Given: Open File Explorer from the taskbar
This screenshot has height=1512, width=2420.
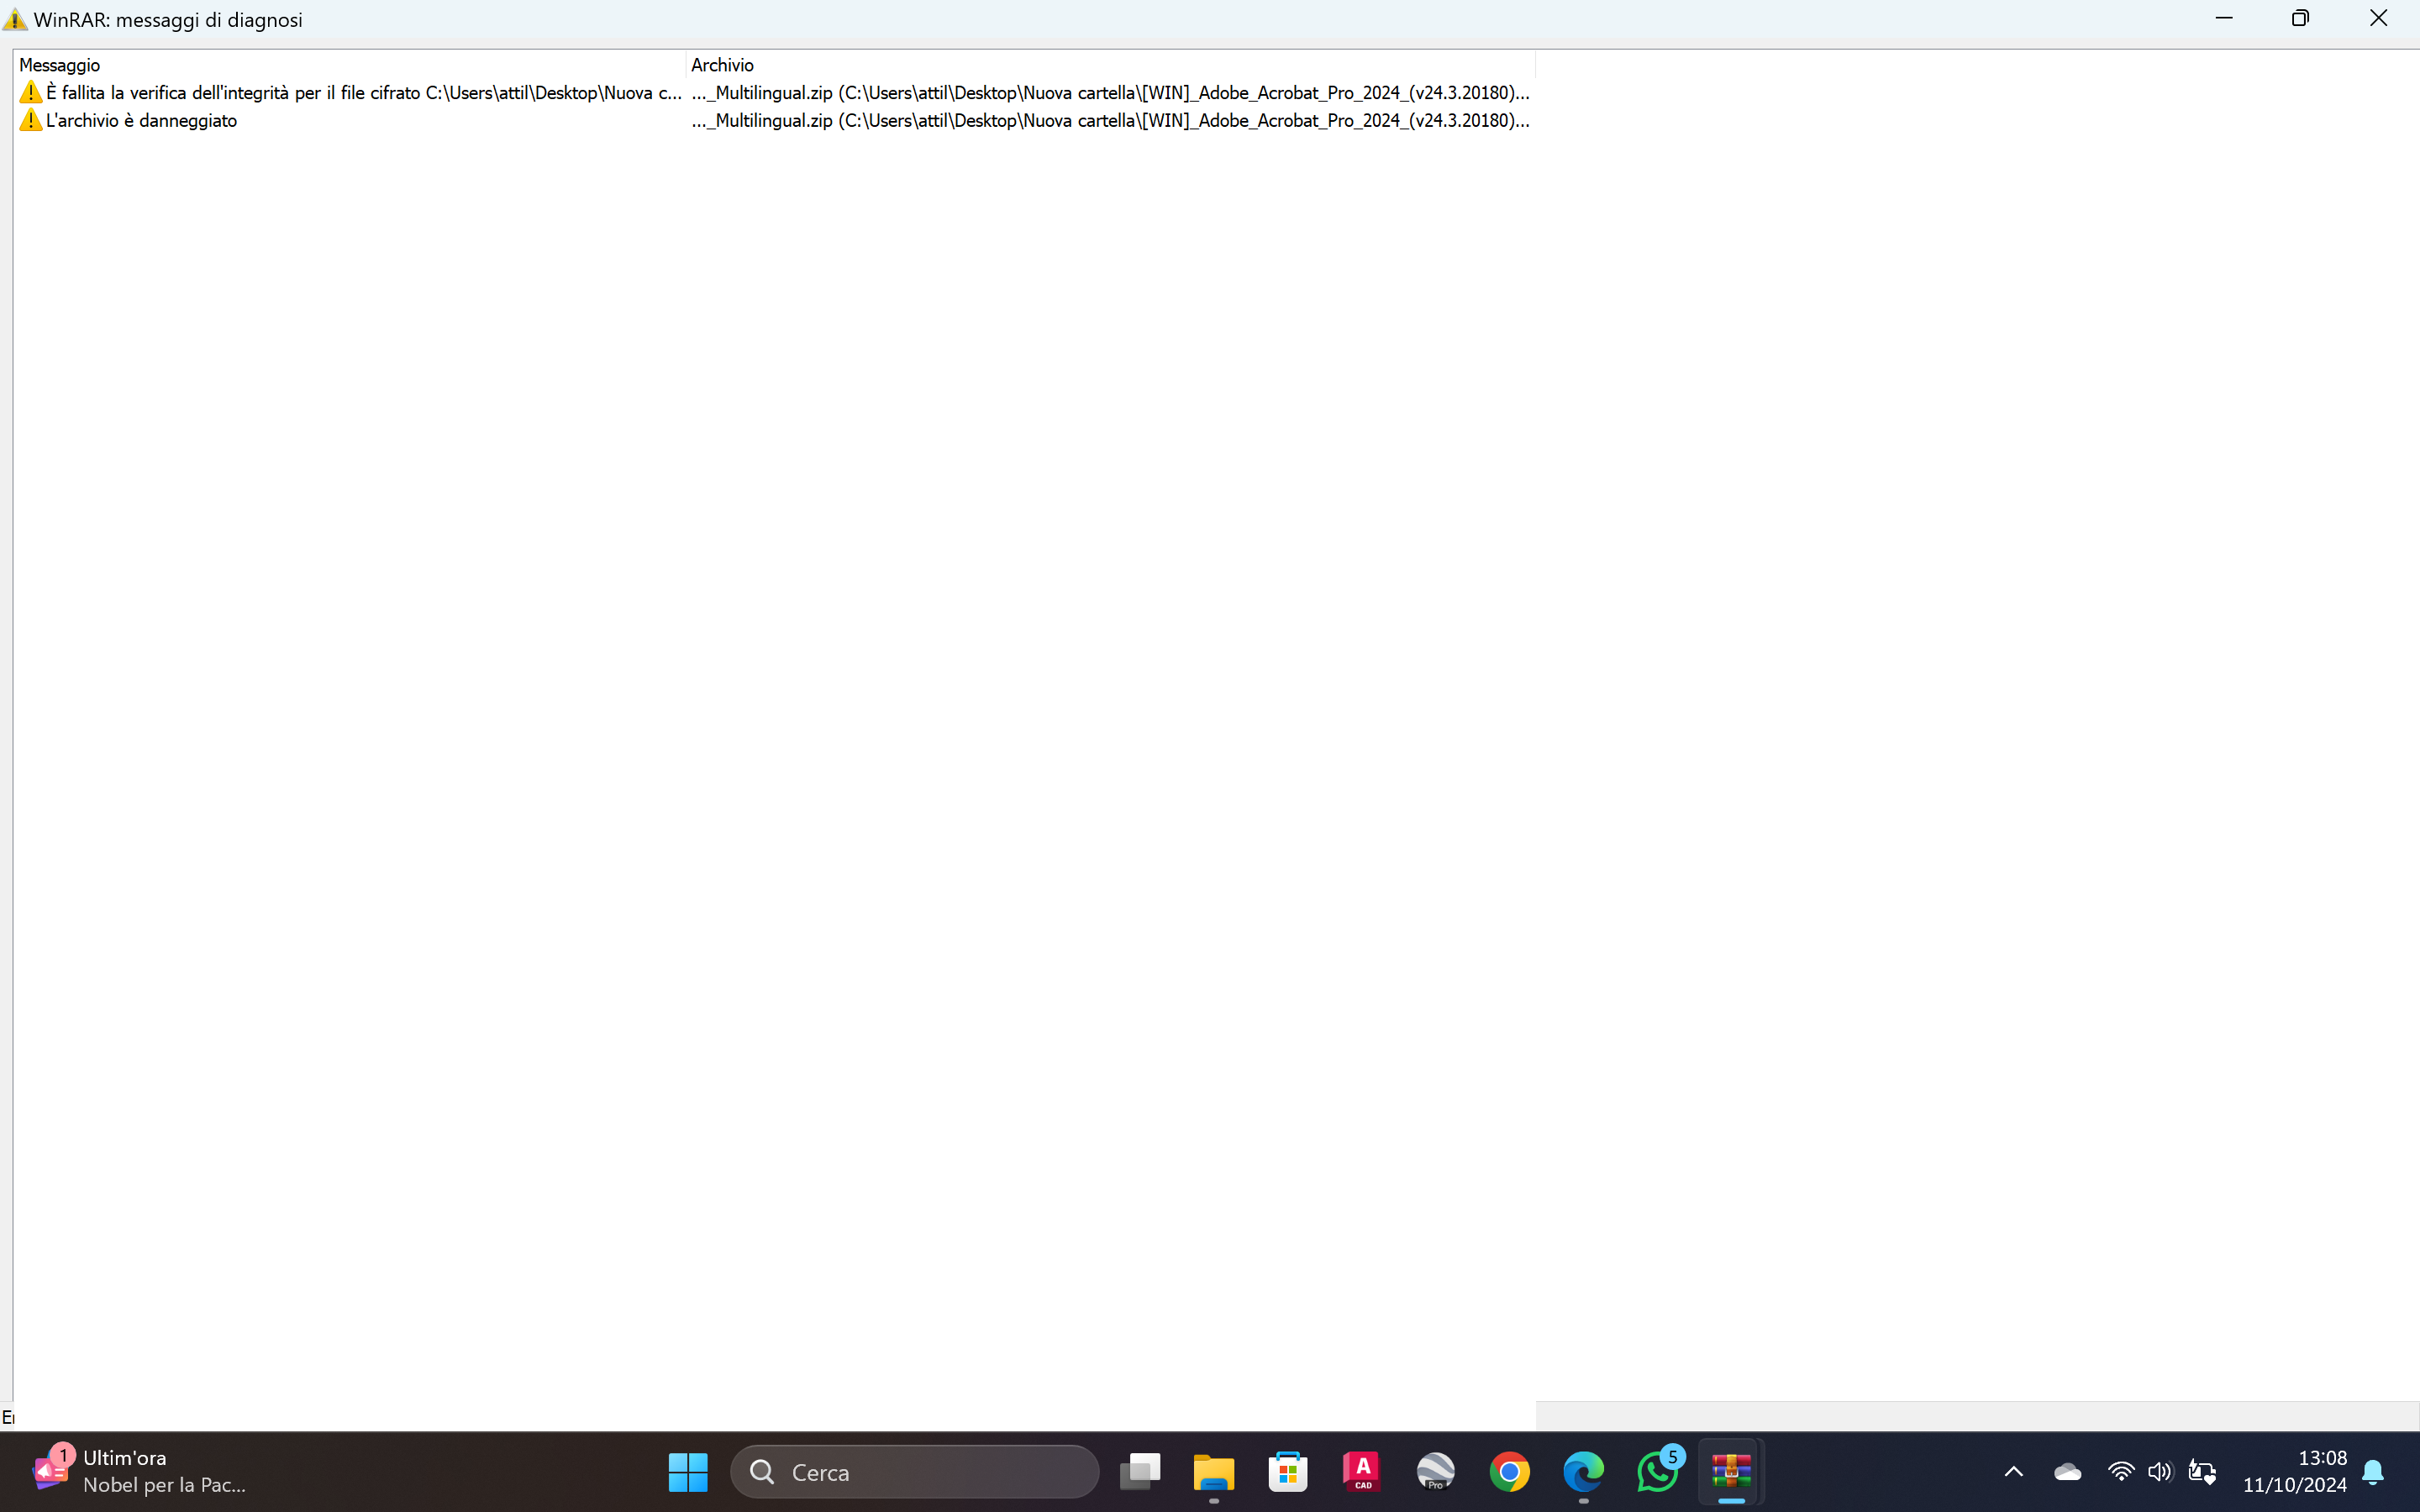Looking at the screenshot, I should pos(1214,1472).
